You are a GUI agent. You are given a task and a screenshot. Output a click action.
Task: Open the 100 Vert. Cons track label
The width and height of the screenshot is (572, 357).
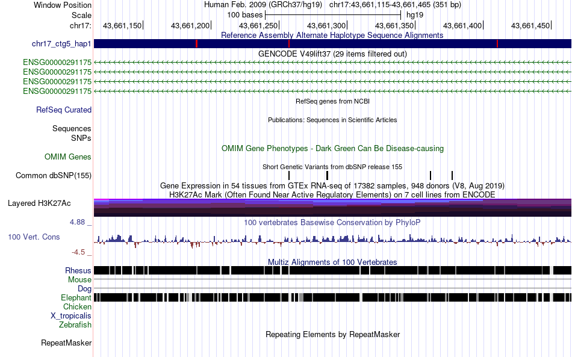(x=34, y=237)
